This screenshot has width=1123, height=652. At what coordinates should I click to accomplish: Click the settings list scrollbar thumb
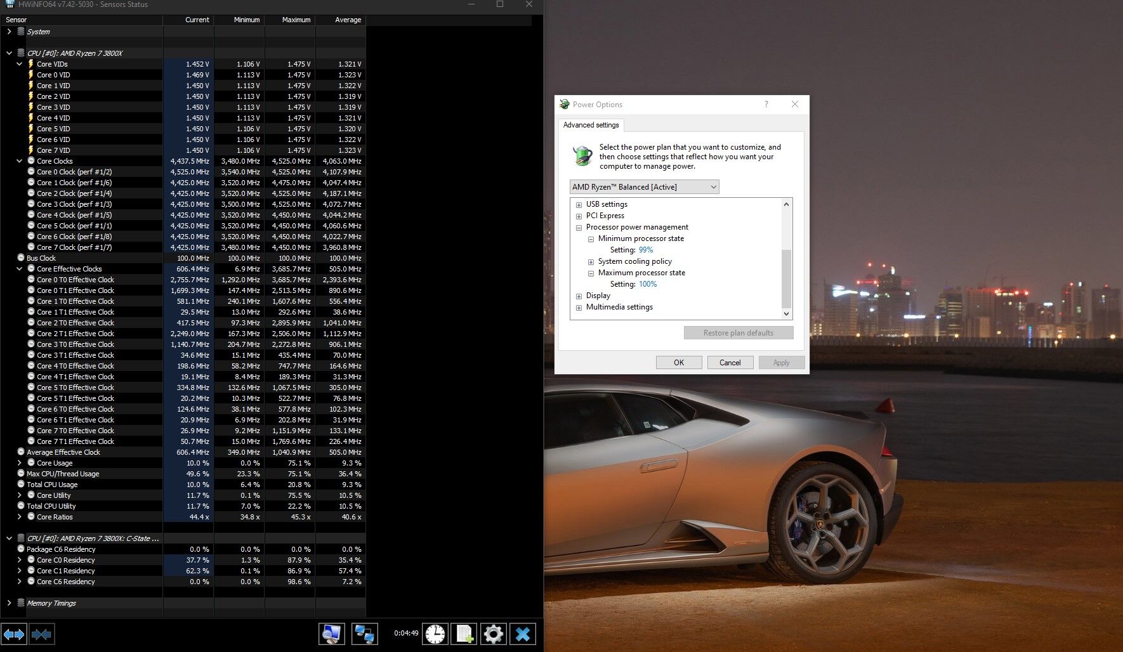(787, 278)
